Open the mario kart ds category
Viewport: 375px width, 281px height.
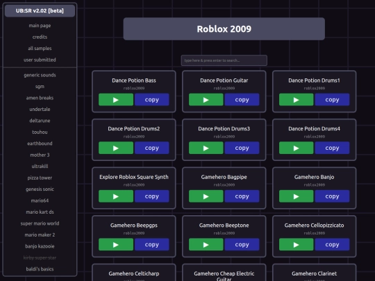click(40, 212)
